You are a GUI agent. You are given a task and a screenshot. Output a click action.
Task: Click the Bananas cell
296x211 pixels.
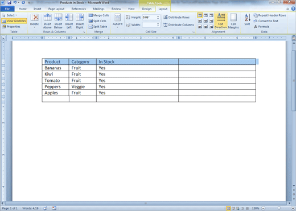coord(55,68)
